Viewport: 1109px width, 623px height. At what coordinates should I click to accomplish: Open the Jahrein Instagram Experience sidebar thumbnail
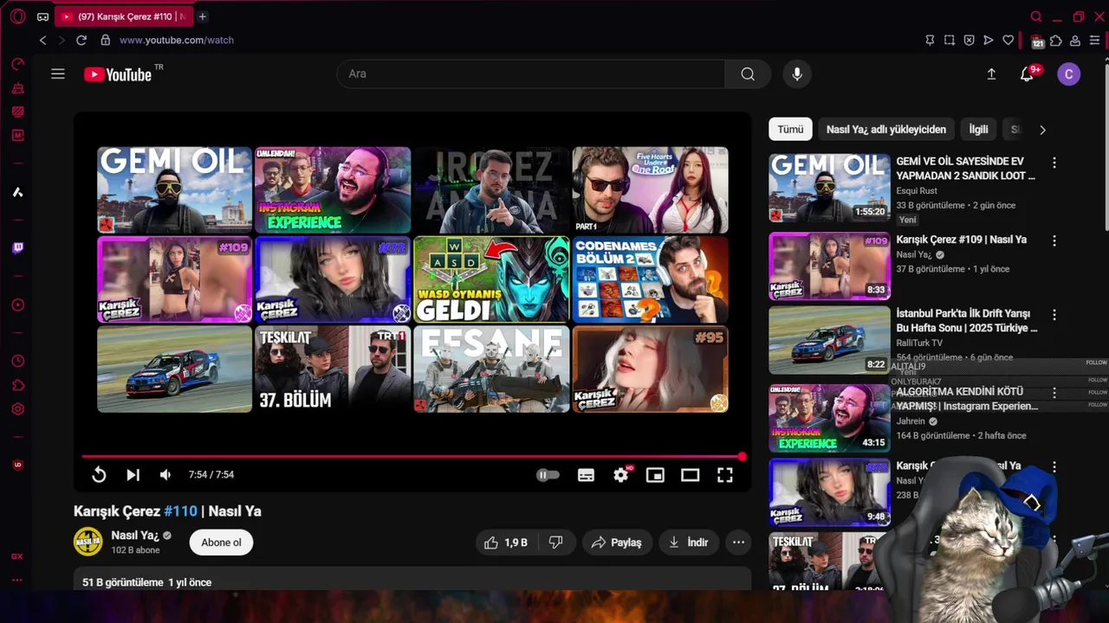829,419
